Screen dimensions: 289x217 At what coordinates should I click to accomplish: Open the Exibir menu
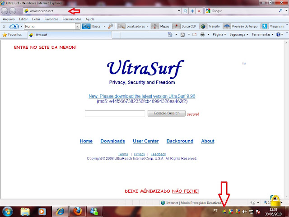[x=36, y=19]
